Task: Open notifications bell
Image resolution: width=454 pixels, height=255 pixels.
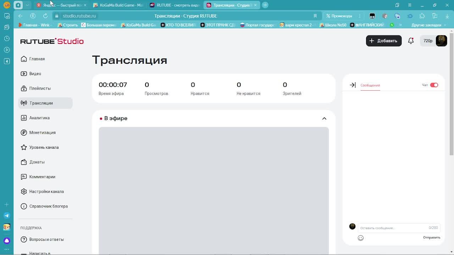Action: tap(411, 41)
